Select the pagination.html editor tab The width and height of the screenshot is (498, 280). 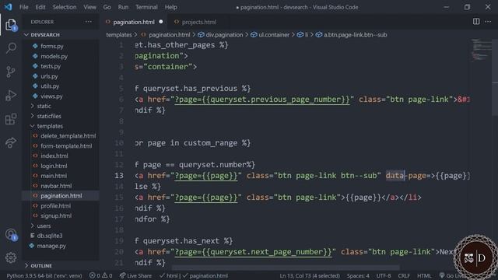(x=133, y=22)
